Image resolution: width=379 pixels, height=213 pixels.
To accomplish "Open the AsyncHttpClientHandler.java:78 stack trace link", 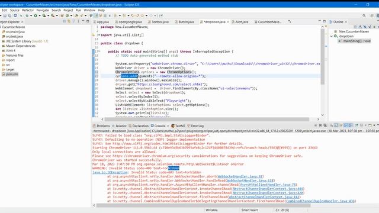I will coord(268,185).
